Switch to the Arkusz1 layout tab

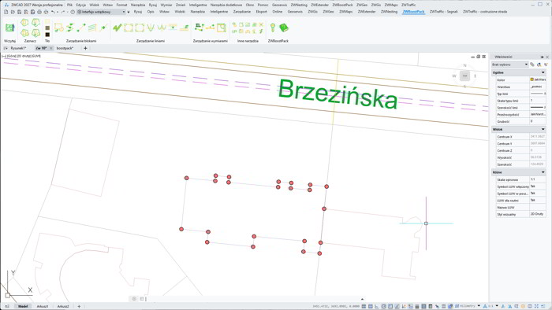pyautogui.click(x=43, y=307)
